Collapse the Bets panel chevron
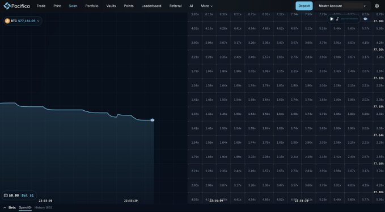Image resolution: width=385 pixels, height=212 pixels. (x=5, y=208)
